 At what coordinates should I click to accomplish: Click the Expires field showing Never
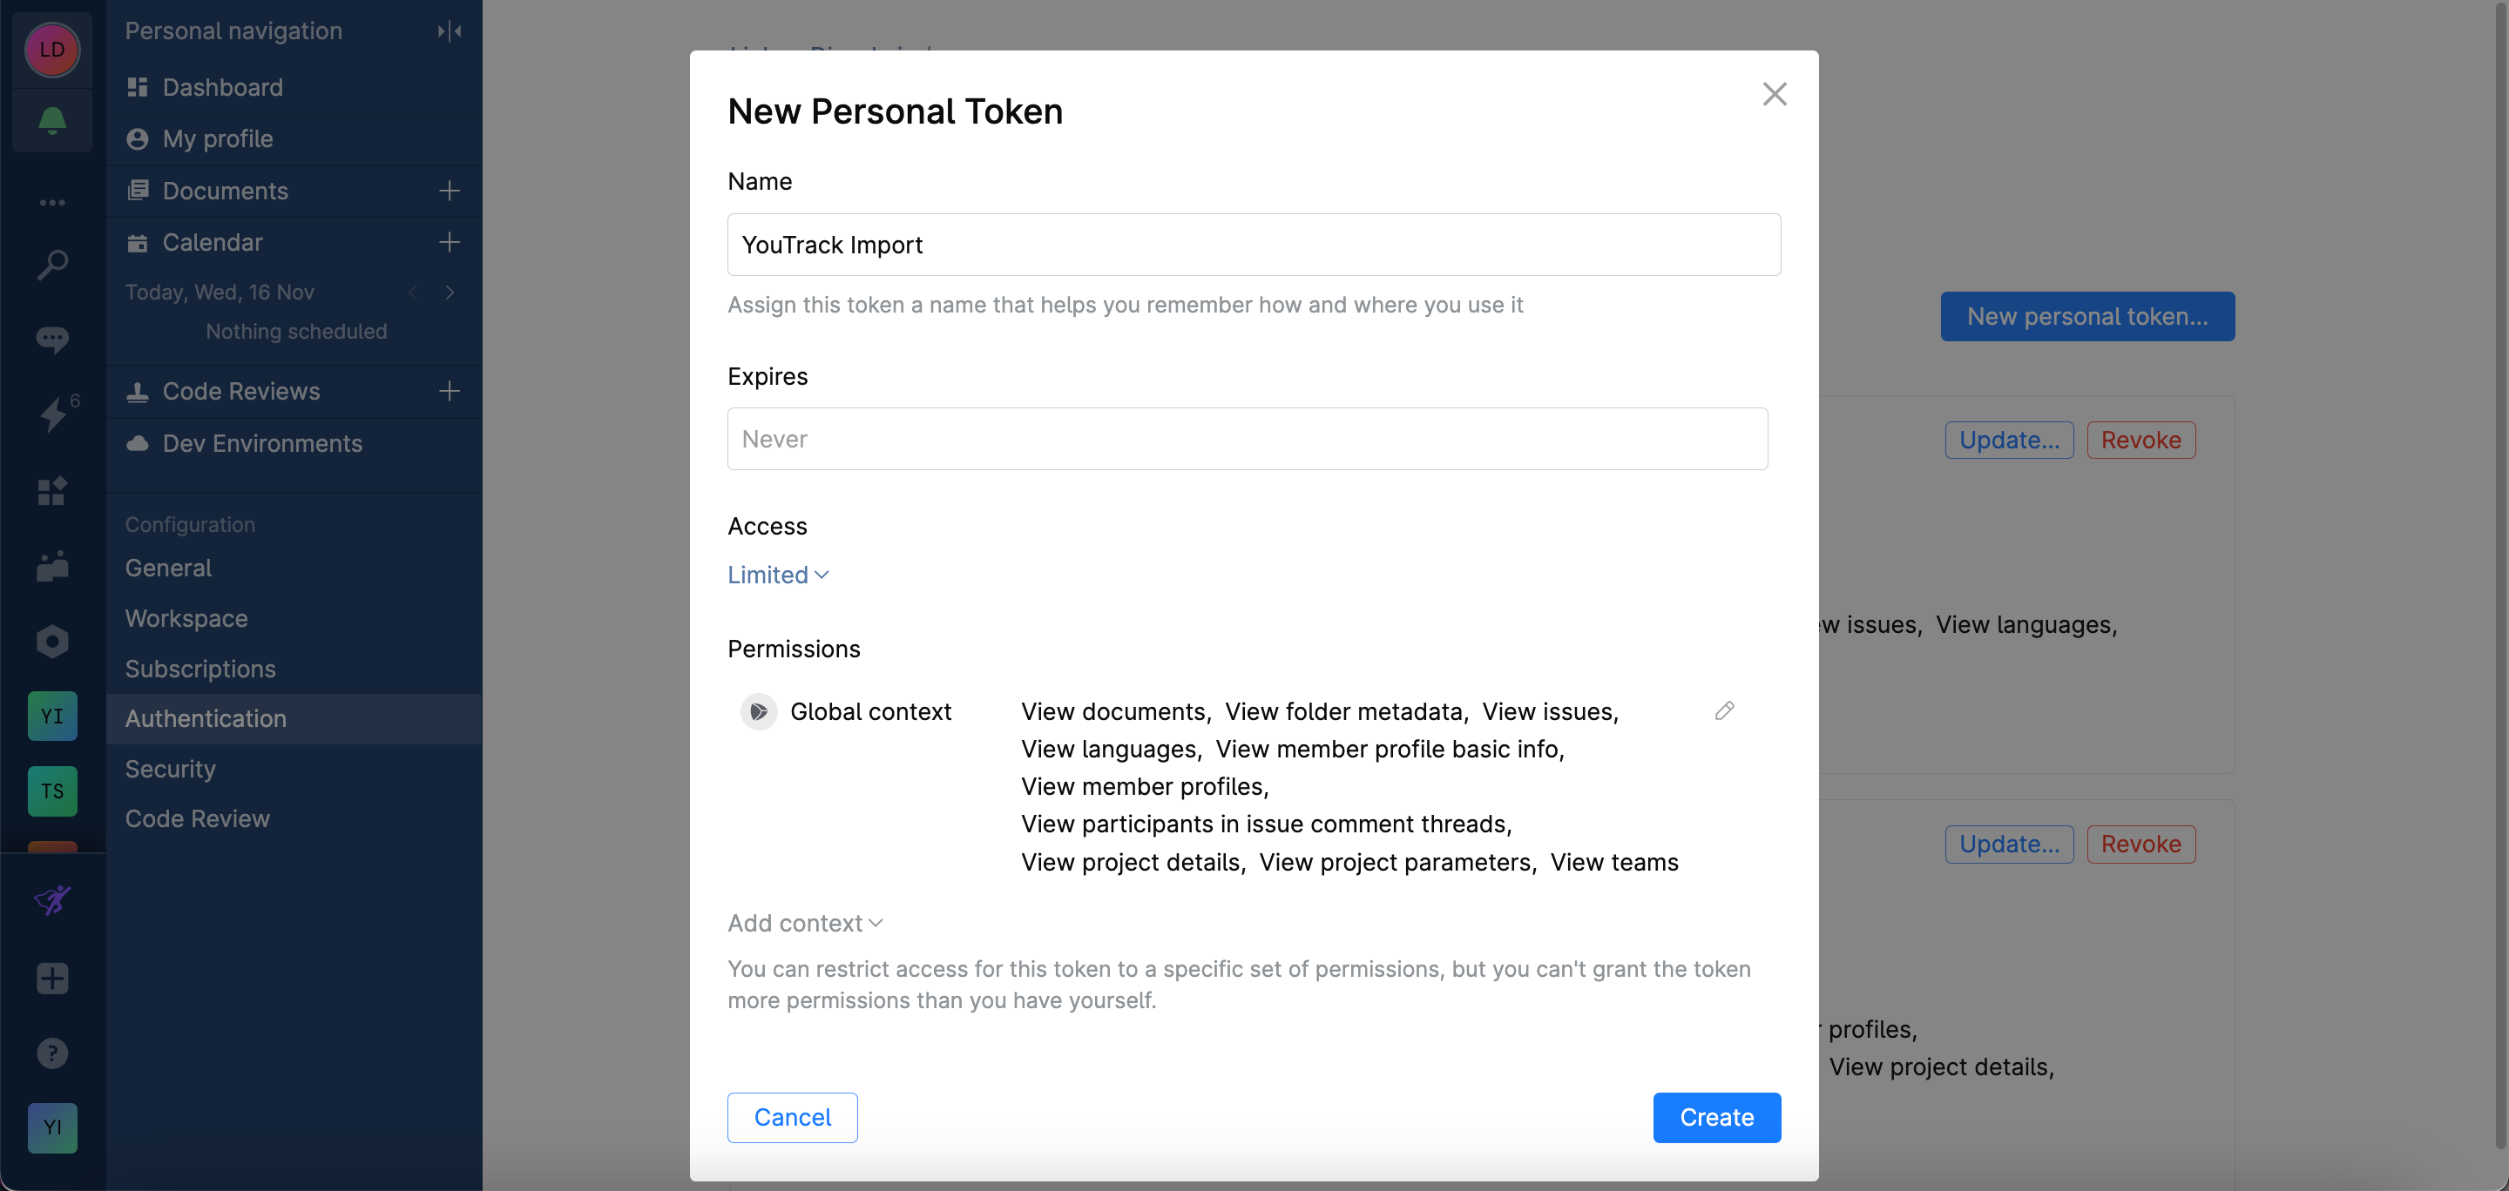pos(1247,439)
